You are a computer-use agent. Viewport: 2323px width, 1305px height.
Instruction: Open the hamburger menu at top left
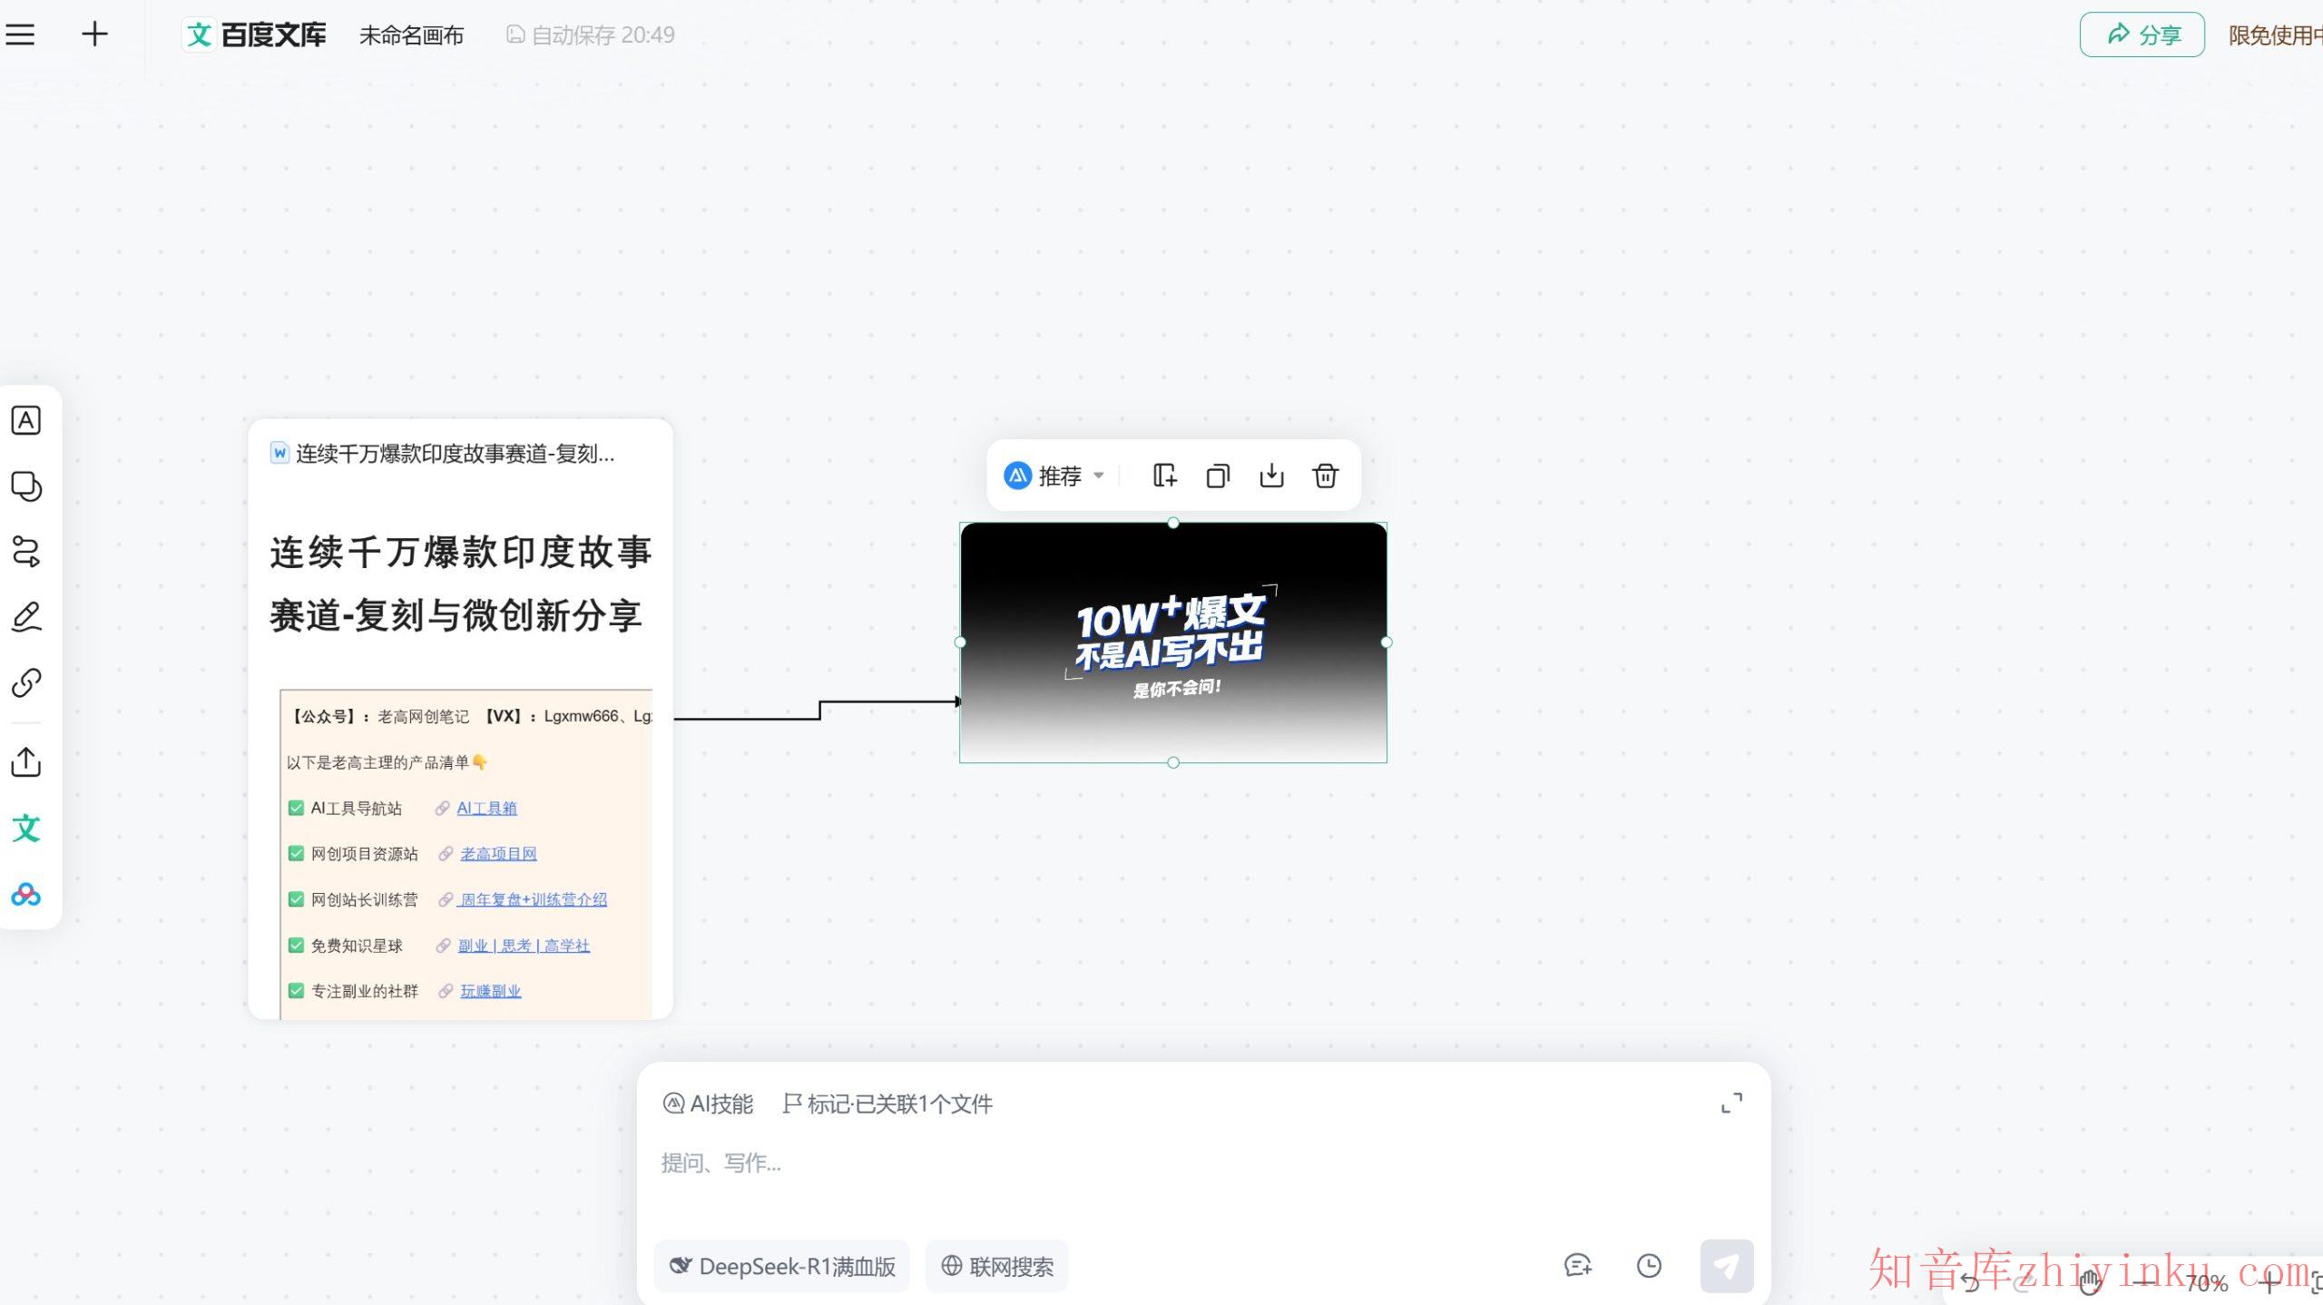click(20, 34)
